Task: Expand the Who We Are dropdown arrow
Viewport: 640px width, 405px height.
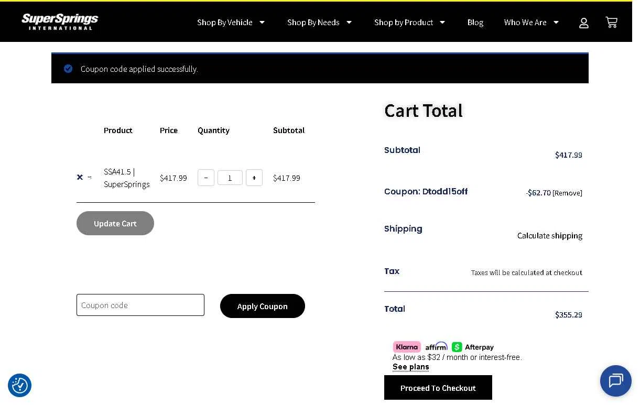Action: coord(556,22)
